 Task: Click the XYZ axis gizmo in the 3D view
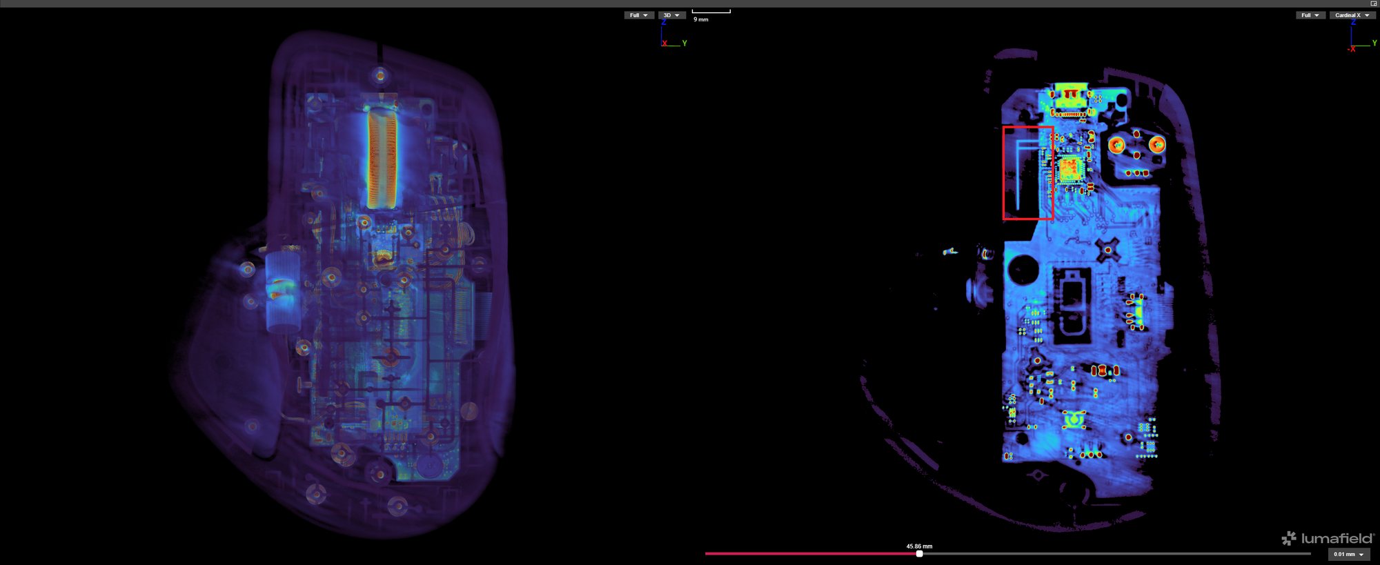(671, 36)
